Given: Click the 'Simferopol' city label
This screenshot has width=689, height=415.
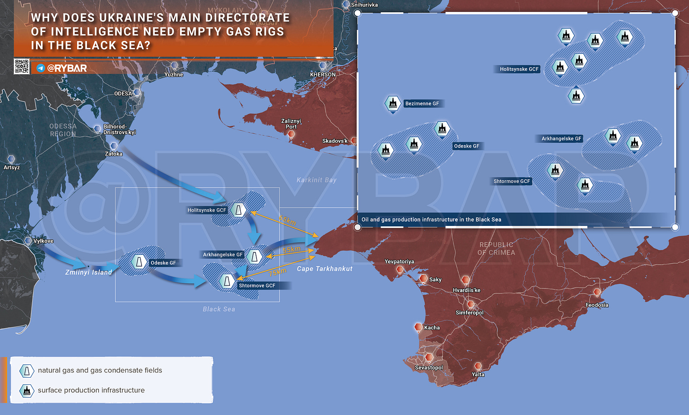Looking at the screenshot, I should [469, 313].
